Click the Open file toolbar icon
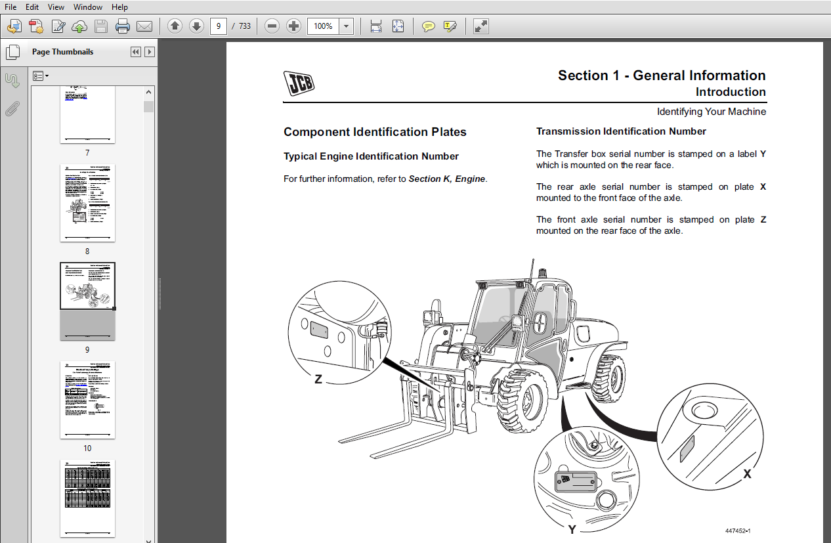 14,26
